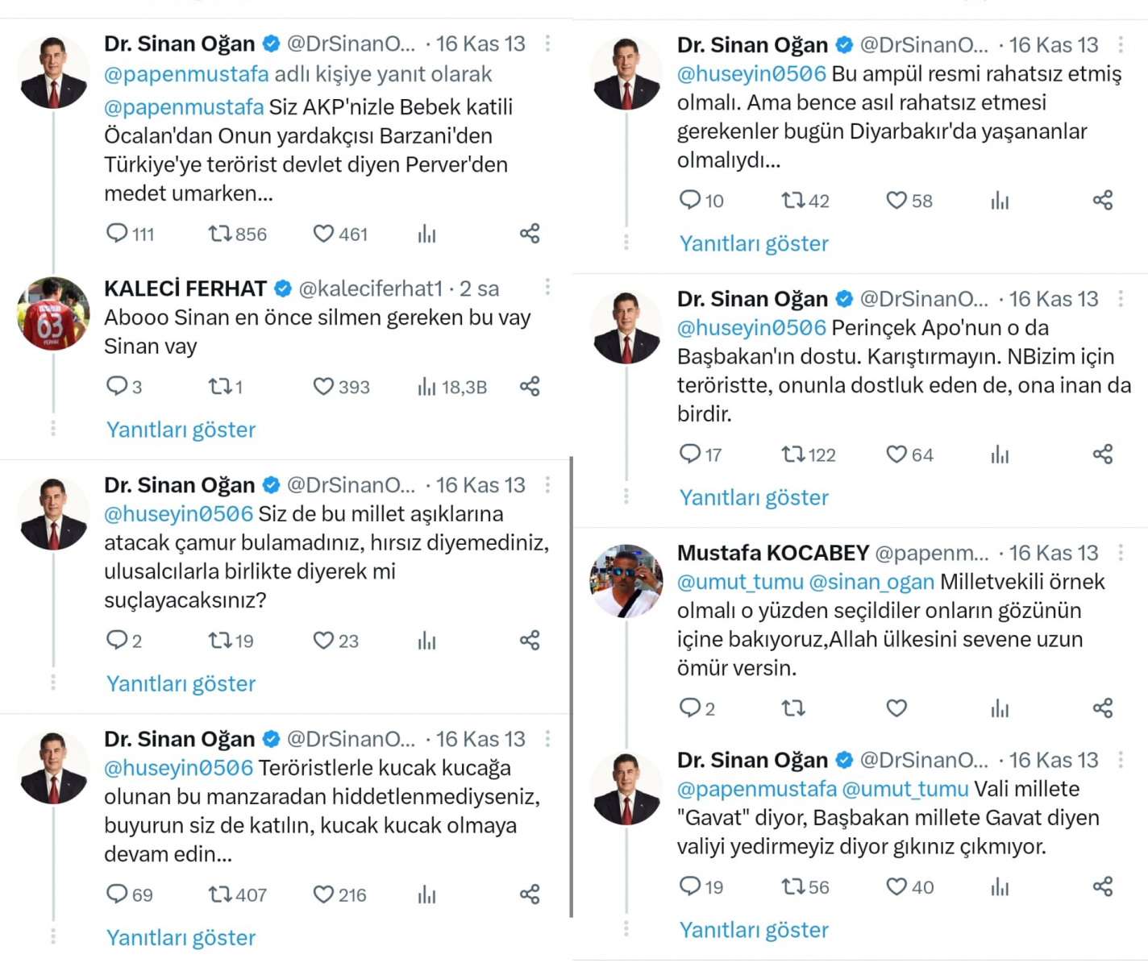The image size is (1148, 967).
Task: Open KALECİ FERHAT's profile picture
Action: pos(53,313)
